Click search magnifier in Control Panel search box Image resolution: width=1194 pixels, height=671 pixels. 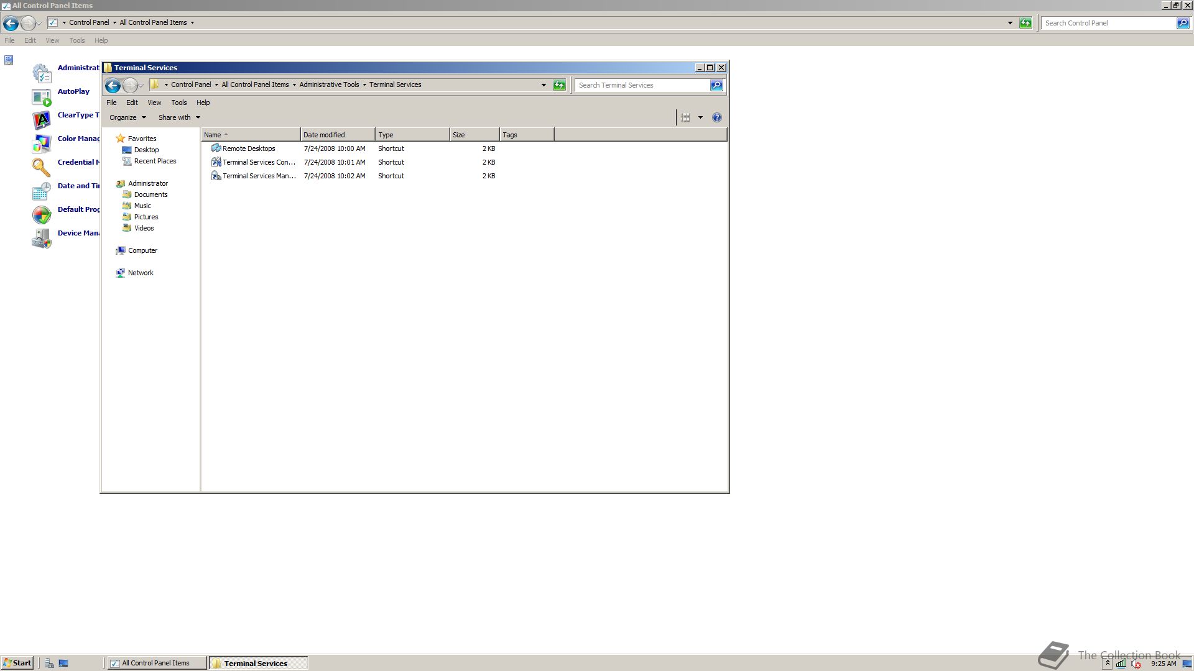click(1182, 23)
